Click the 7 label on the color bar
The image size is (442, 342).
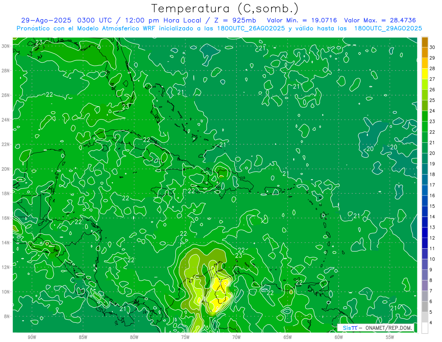(x=431, y=291)
